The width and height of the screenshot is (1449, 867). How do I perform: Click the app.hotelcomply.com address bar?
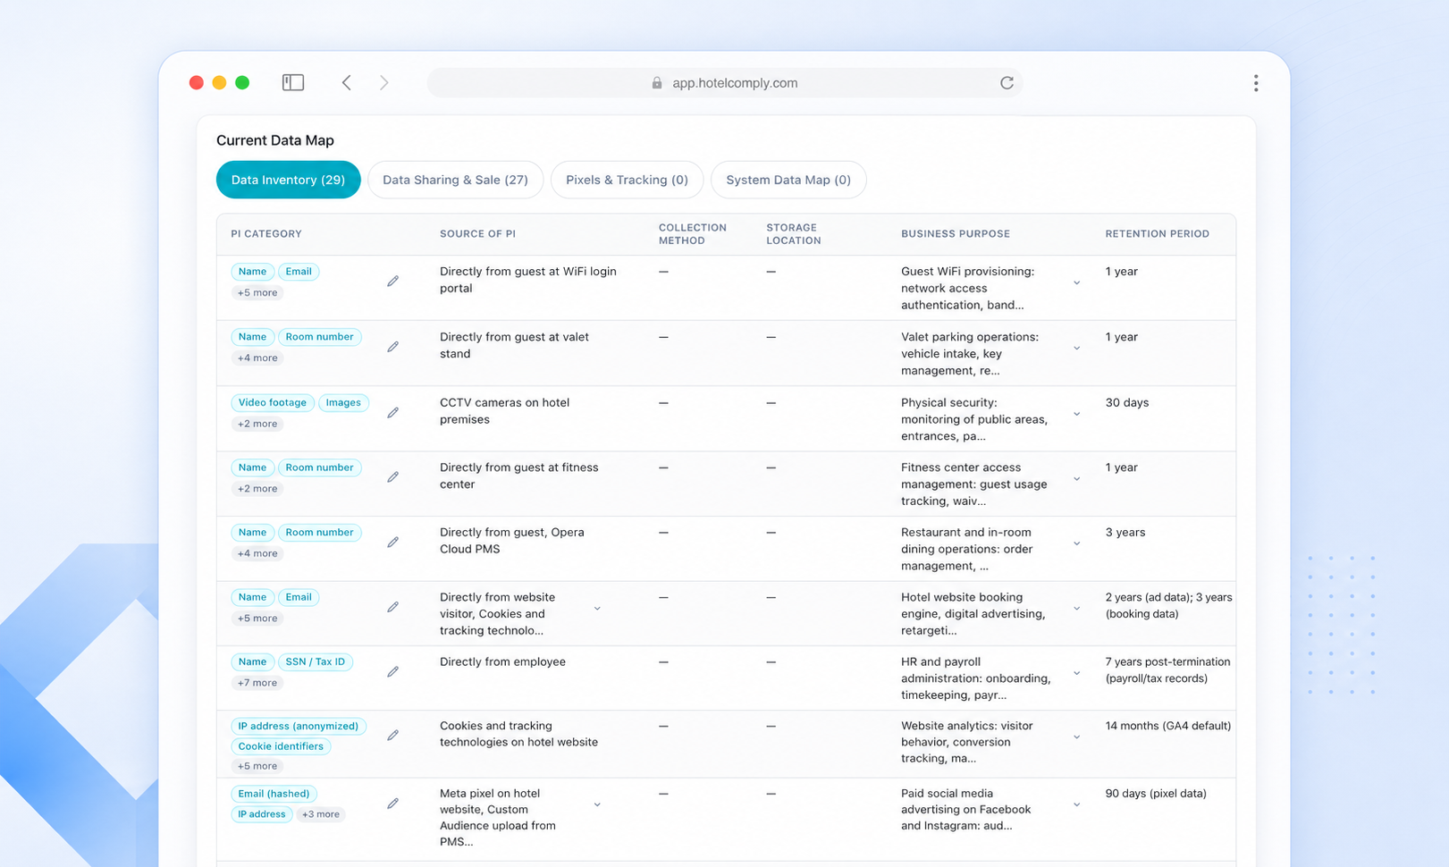pos(725,82)
